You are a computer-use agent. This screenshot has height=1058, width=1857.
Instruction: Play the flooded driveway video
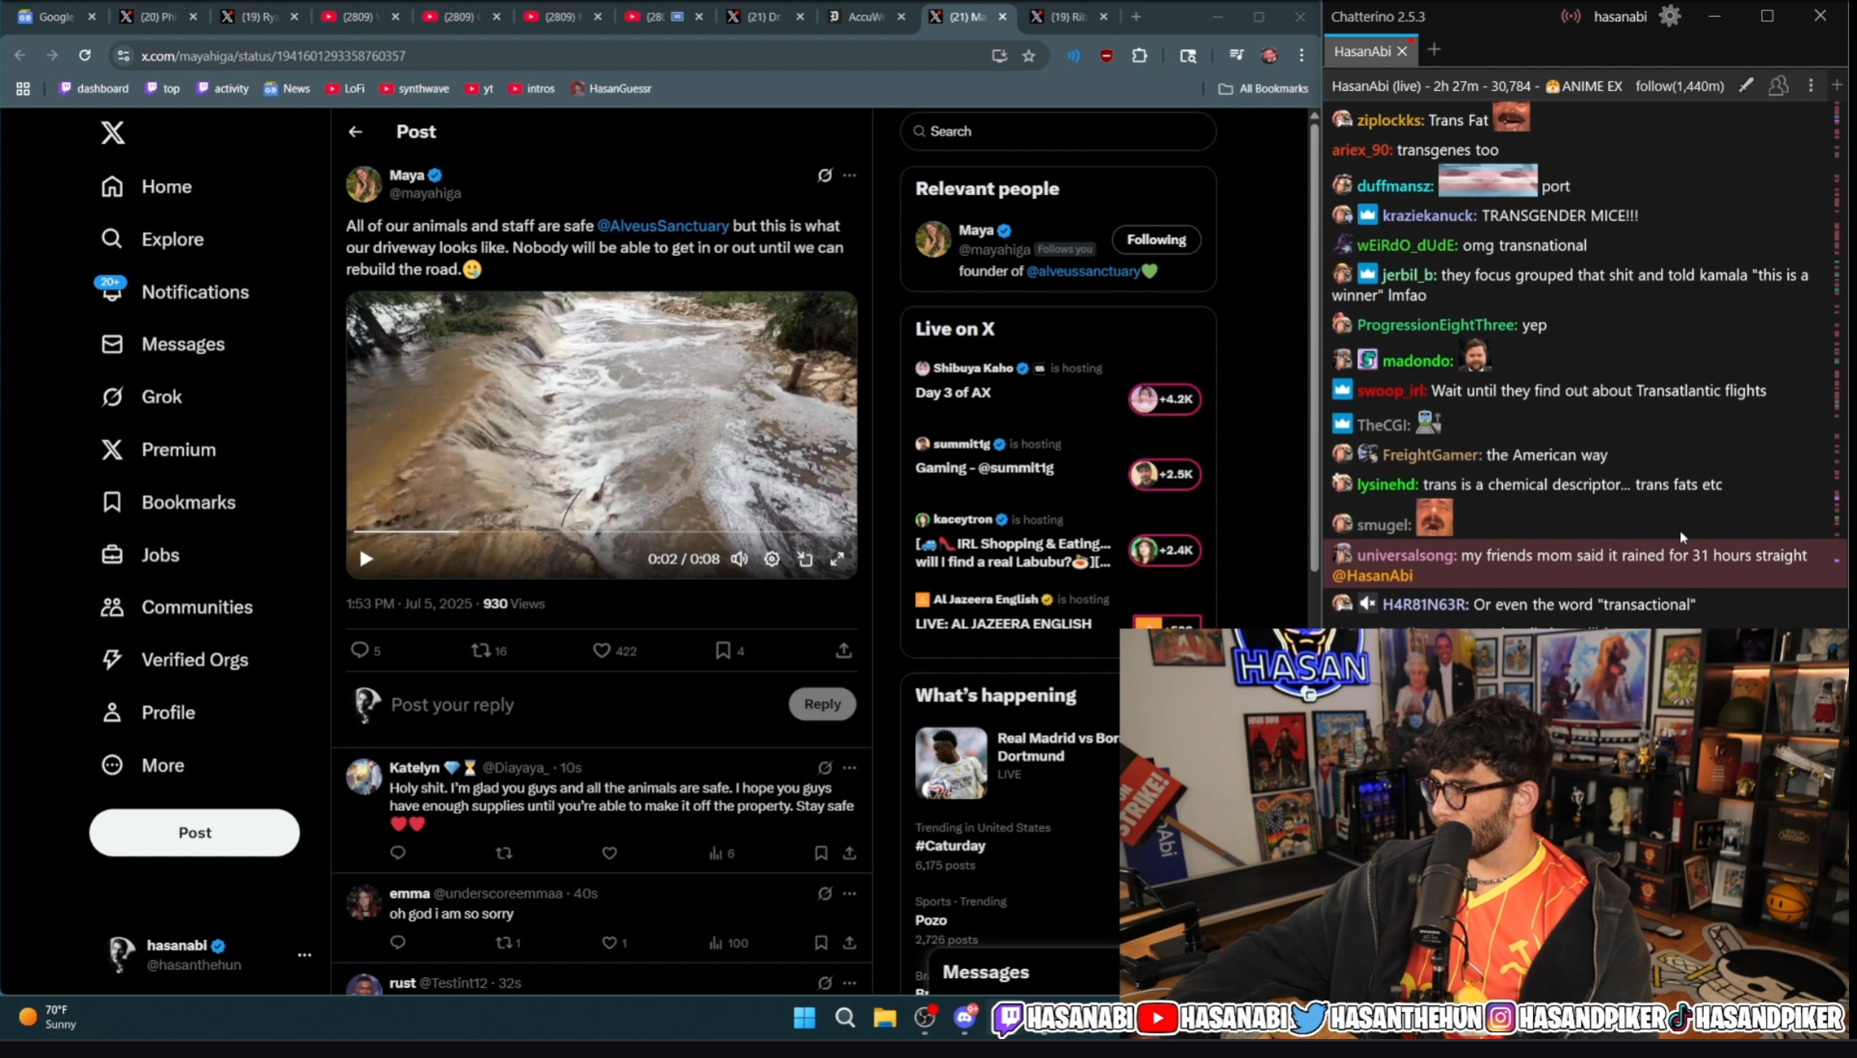(366, 559)
